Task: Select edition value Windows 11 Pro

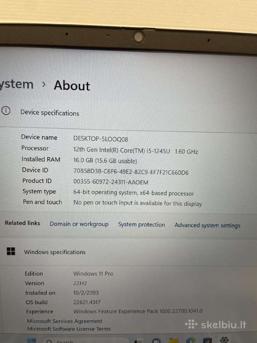Action: click(x=93, y=273)
